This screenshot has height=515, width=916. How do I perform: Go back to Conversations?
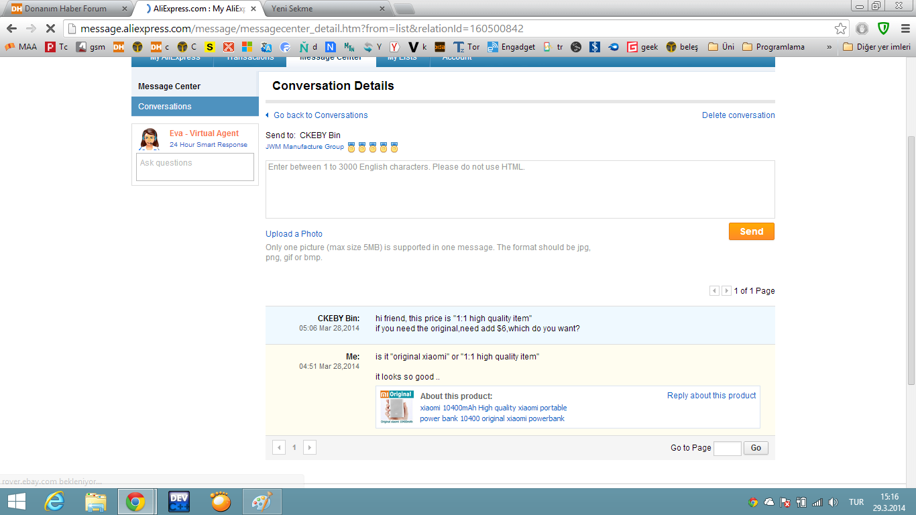(x=321, y=115)
